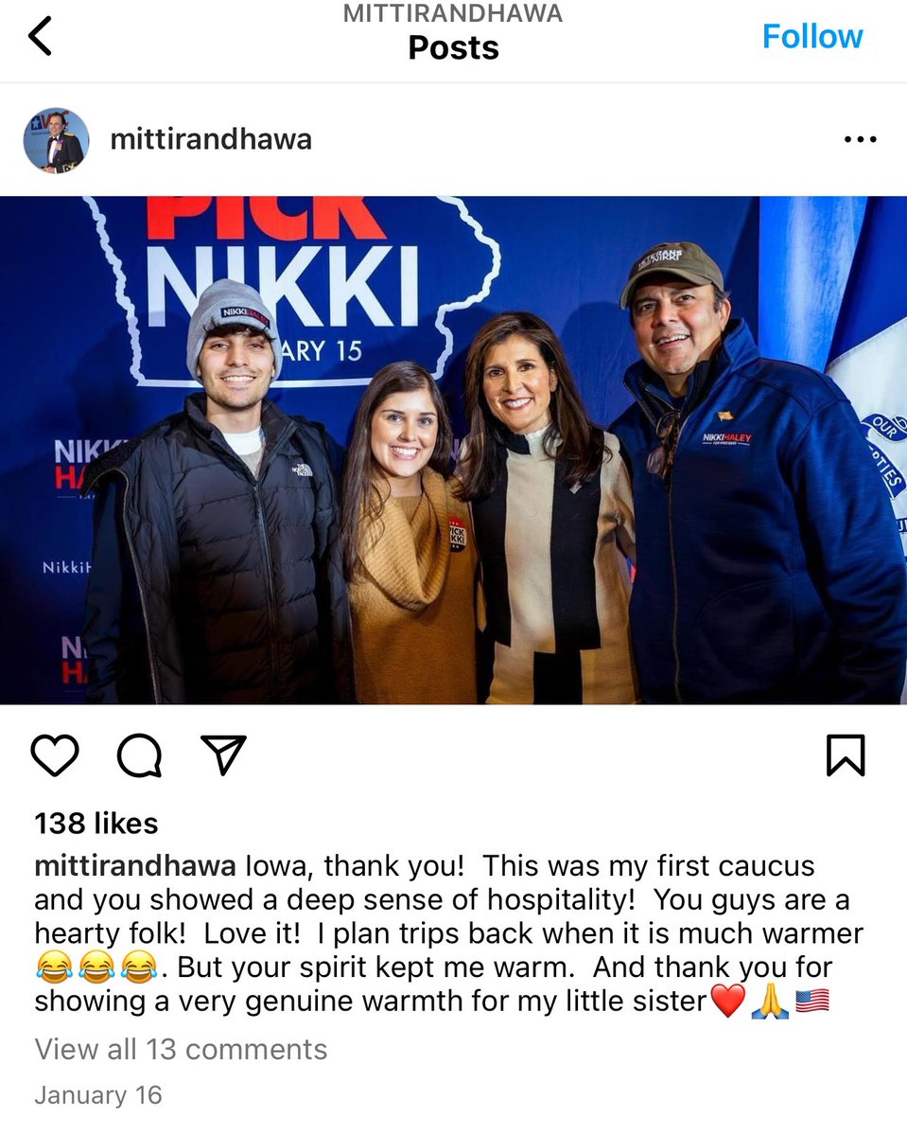This screenshot has height=1136, width=907.
Task: Like the post with heart icon
Action: coord(55,755)
